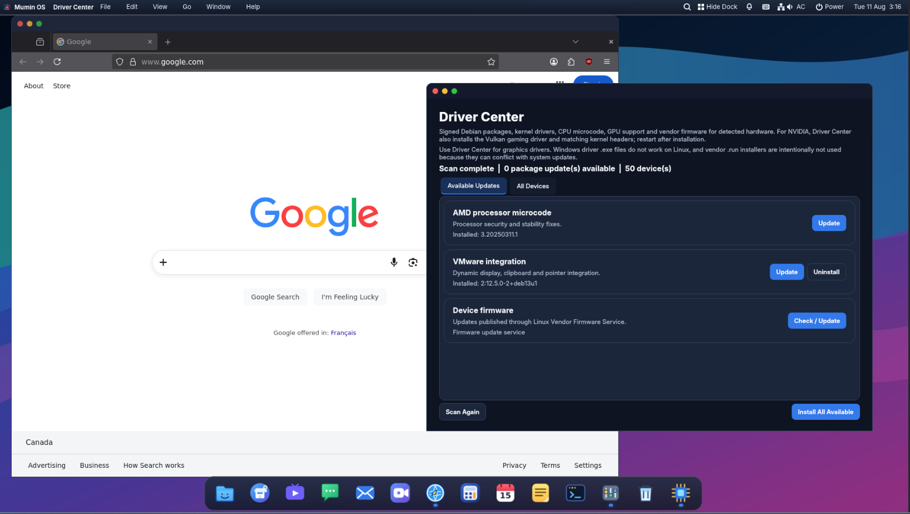Open the browser tab overview icon

pyautogui.click(x=40, y=42)
